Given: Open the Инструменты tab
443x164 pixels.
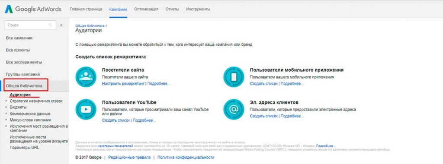Looking at the screenshot, I should tap(198, 9).
